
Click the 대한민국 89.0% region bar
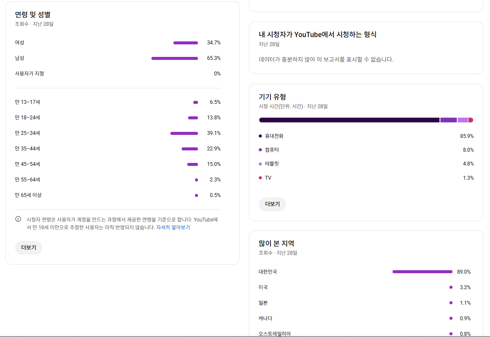coord(422,272)
